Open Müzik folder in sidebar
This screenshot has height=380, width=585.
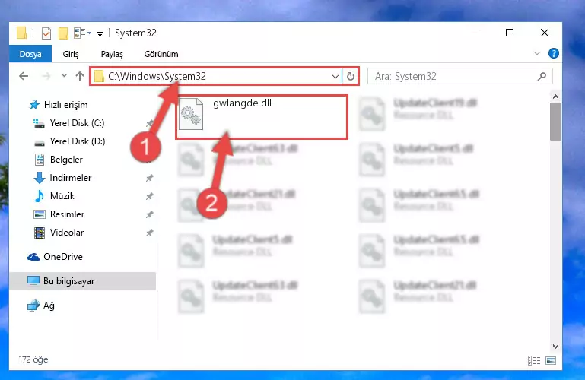(x=54, y=196)
